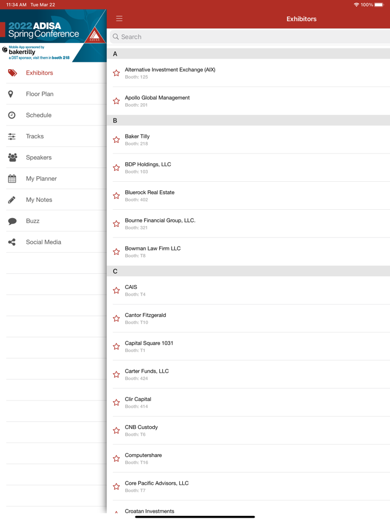Toggle star for Baker Tilly
This screenshot has height=521, width=390.
pyautogui.click(x=116, y=139)
